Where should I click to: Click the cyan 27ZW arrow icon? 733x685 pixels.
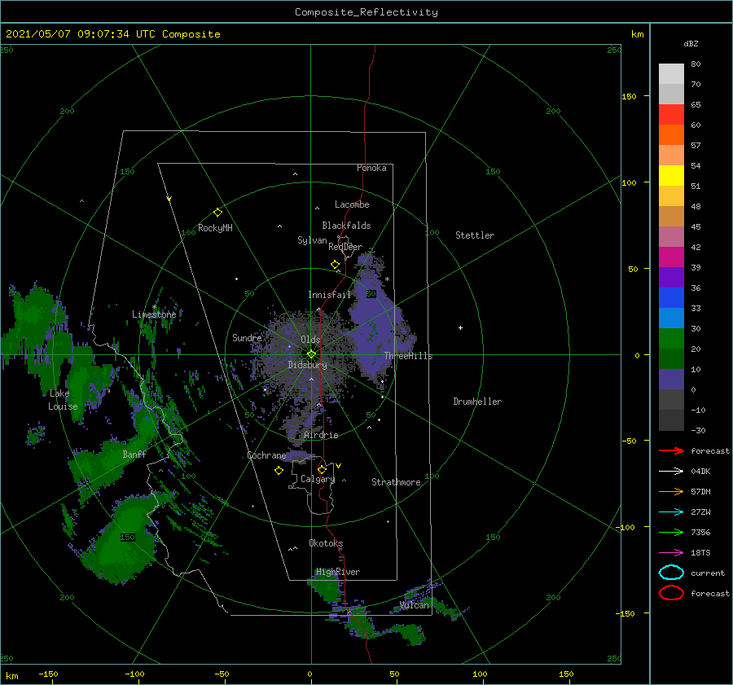(671, 512)
